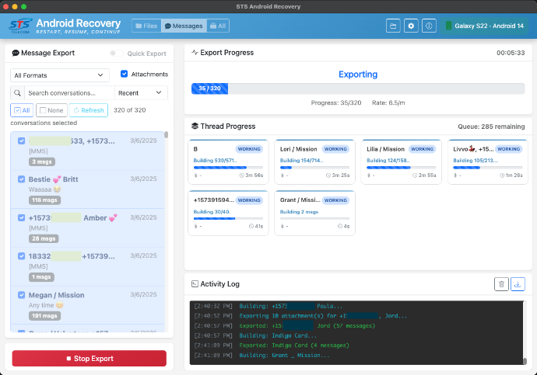Screen dimensions: 537x375
Task: Open the folder icon in header
Action: point(394,26)
